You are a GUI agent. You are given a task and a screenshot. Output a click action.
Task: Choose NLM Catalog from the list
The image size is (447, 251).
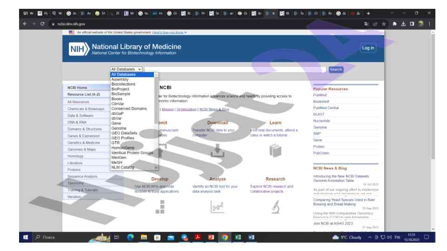(132, 167)
